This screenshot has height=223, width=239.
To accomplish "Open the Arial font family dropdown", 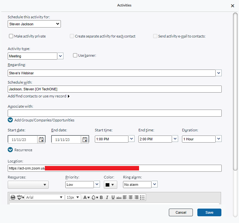I will pyautogui.click(x=44, y=197).
